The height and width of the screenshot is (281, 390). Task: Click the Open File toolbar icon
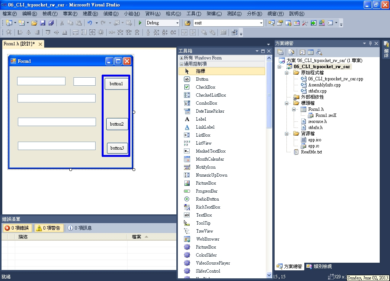tap(34, 23)
